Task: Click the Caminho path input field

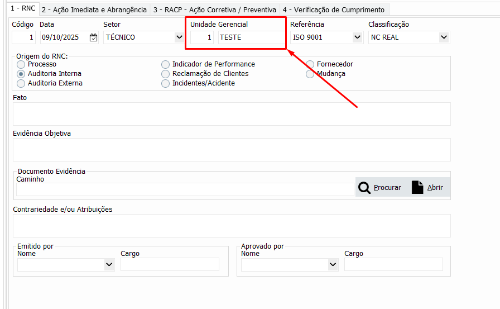Action: pyautogui.click(x=185, y=189)
